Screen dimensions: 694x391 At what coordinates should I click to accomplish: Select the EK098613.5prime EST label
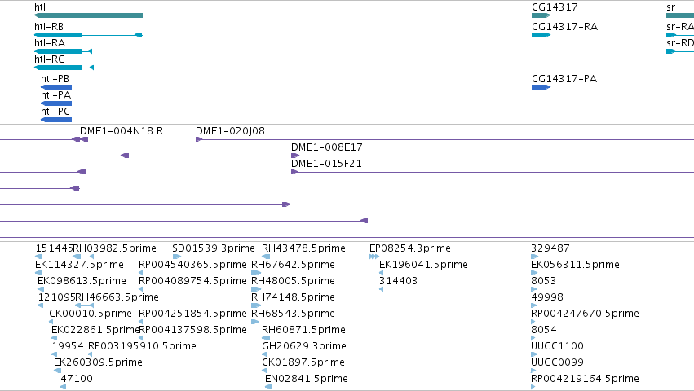click(82, 281)
